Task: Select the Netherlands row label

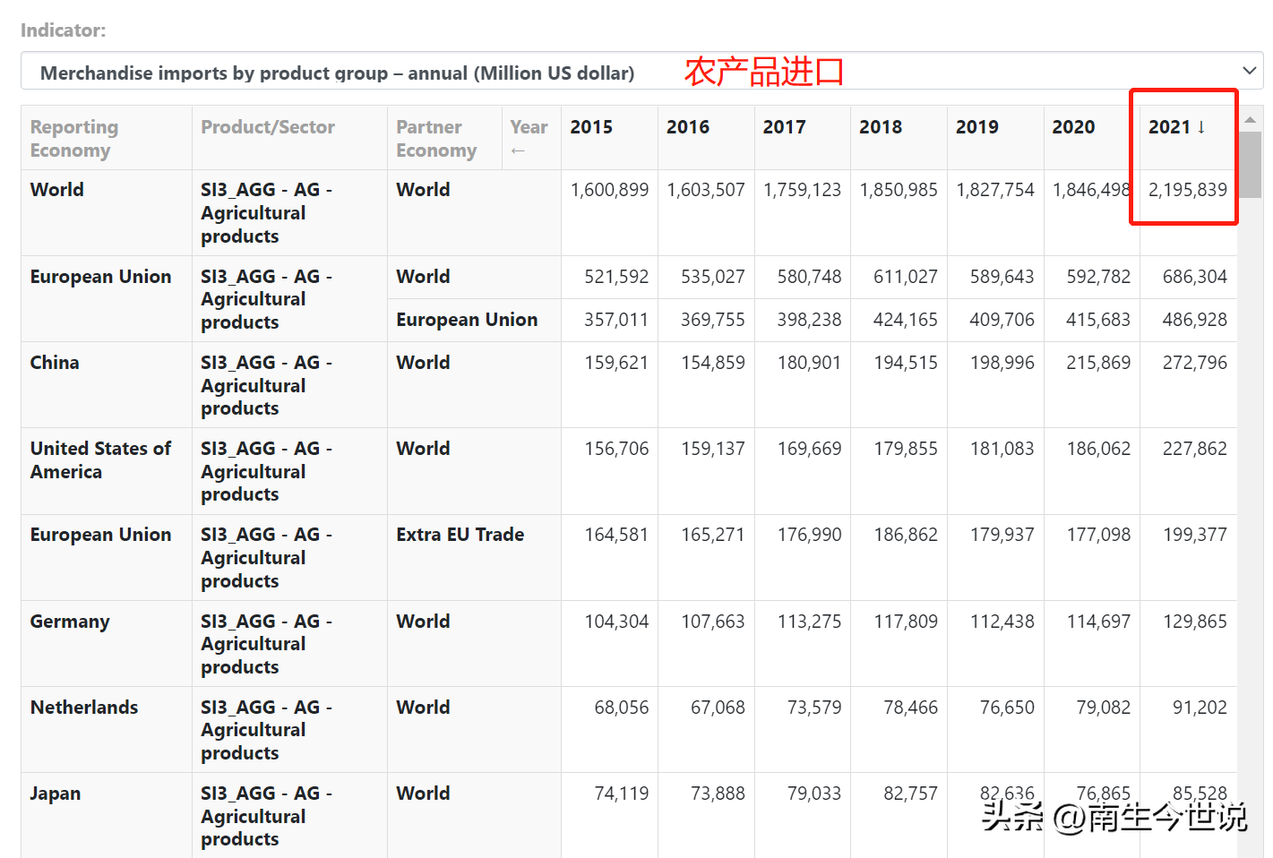Action: 84,708
